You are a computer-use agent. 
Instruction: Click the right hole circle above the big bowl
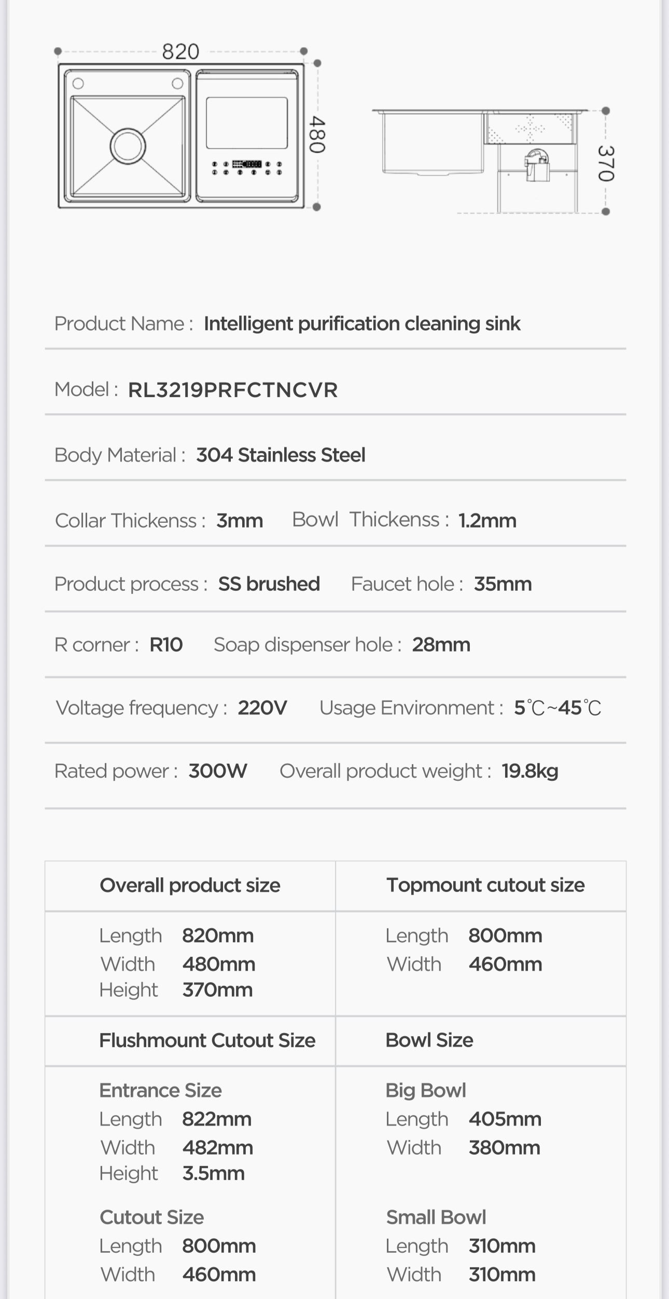click(x=177, y=83)
